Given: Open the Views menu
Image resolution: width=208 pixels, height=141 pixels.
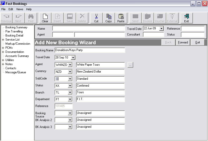Looking at the screenshot, I should tap(20, 9).
